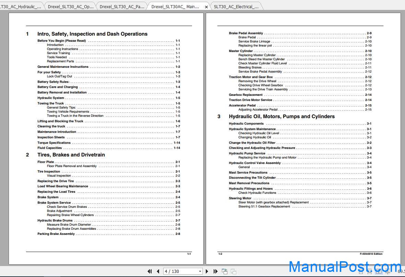This screenshot has width=405, height=277.
Task: Open the 'General Maintenance Instructions' entry
Action: pos(109,67)
